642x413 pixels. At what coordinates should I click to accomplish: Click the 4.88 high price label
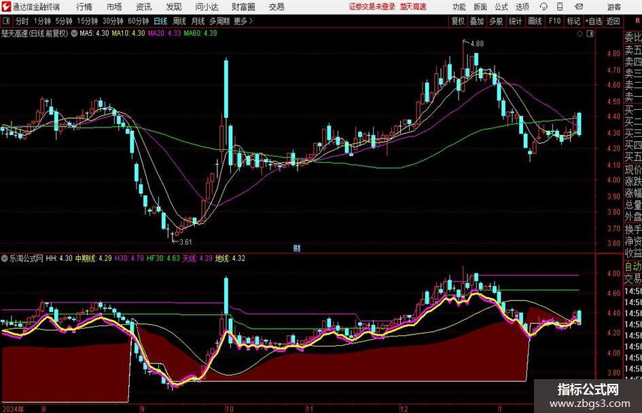coord(477,44)
